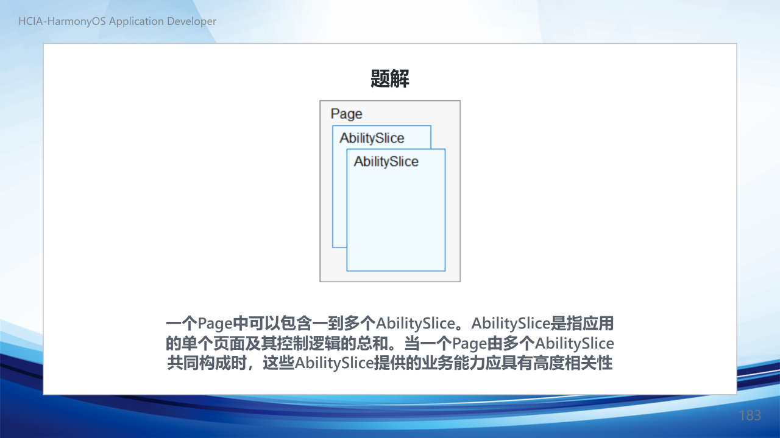
Task: Click the line starting 一个Page中可以包含
Action: (x=390, y=323)
